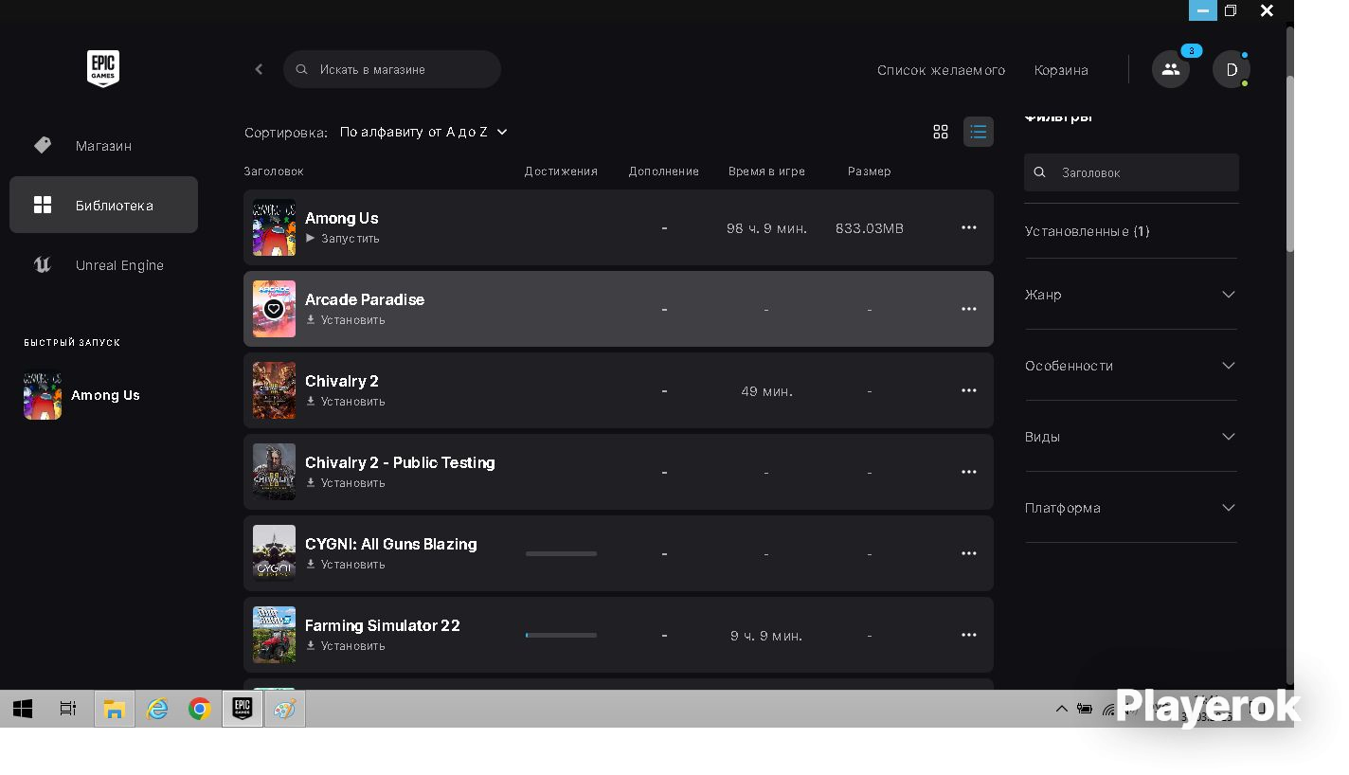
Task: Expand the Платформа filter
Action: tap(1131, 508)
